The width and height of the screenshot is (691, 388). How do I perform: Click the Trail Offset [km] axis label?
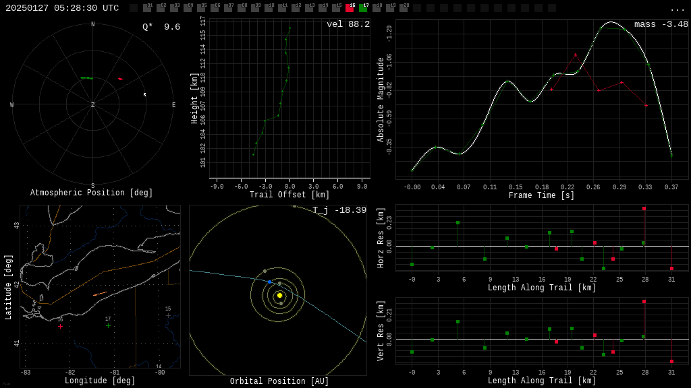click(x=289, y=195)
